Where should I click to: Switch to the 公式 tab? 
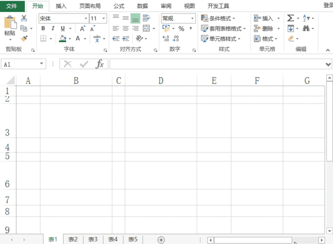[119, 6]
